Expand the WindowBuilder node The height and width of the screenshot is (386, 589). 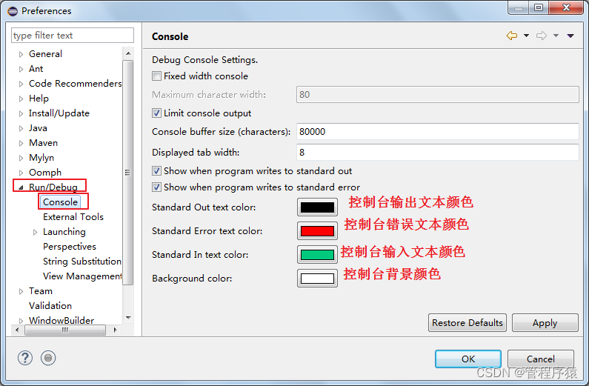coord(21,321)
